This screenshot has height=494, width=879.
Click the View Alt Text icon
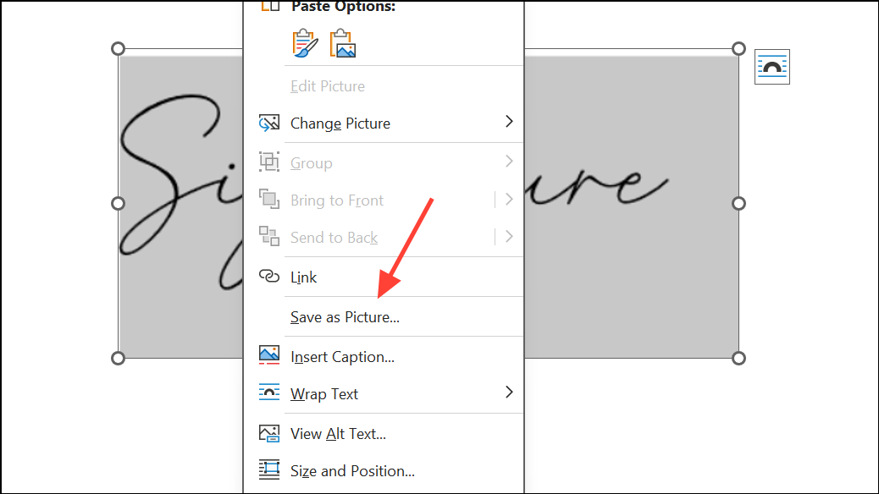pyautogui.click(x=268, y=432)
